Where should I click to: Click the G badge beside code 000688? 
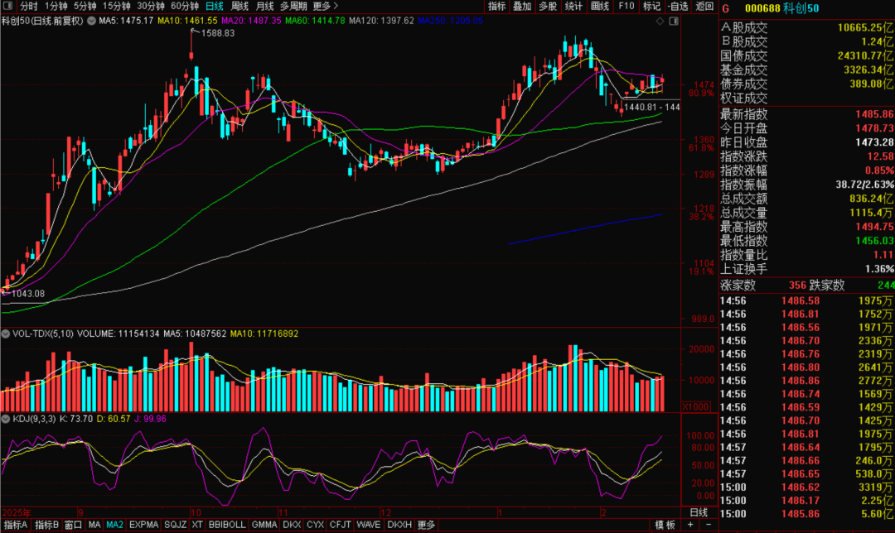point(726,8)
